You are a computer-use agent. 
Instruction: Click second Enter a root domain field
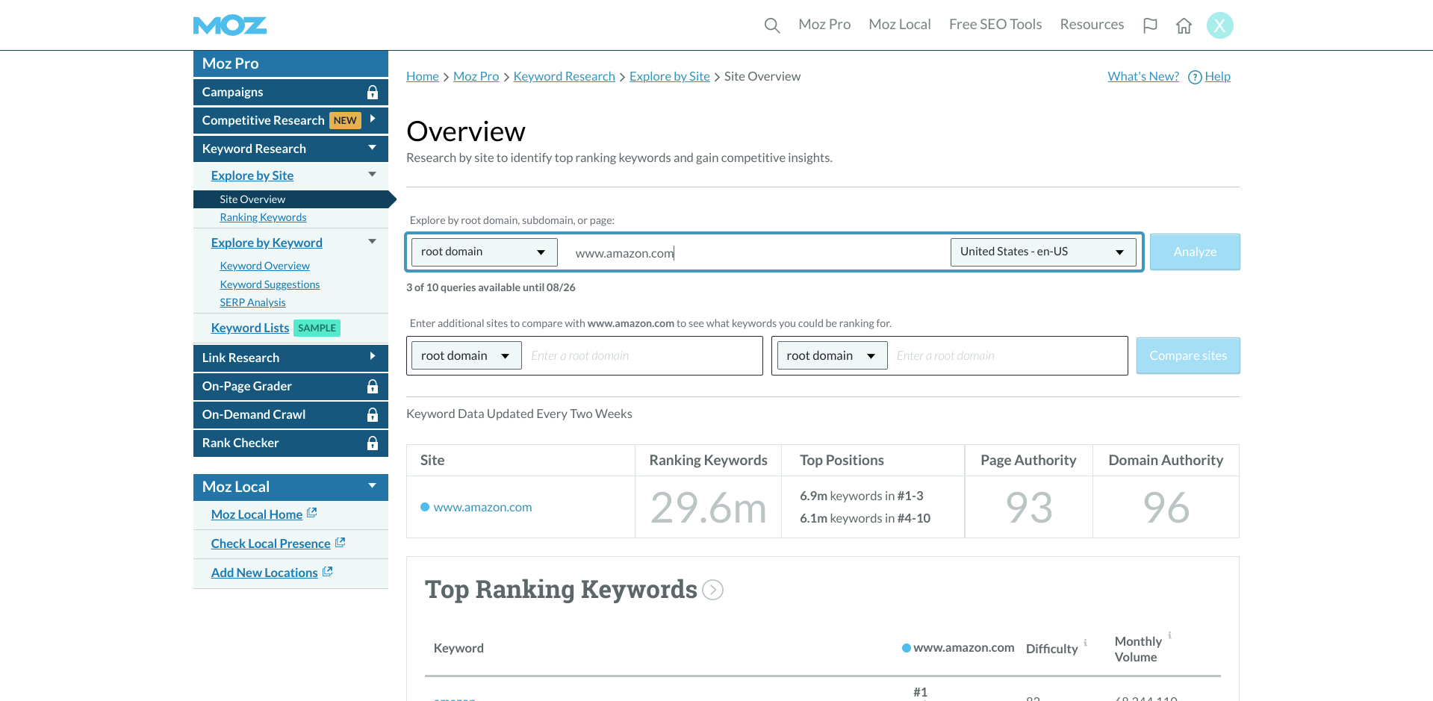point(1008,355)
